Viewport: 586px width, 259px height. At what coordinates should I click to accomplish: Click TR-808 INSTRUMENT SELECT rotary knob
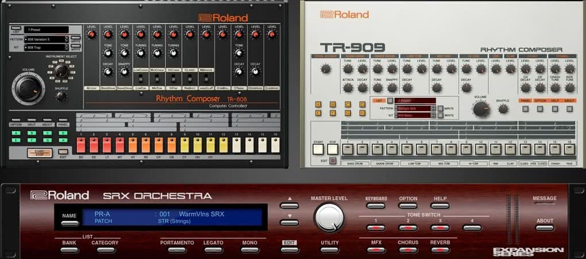60,71
